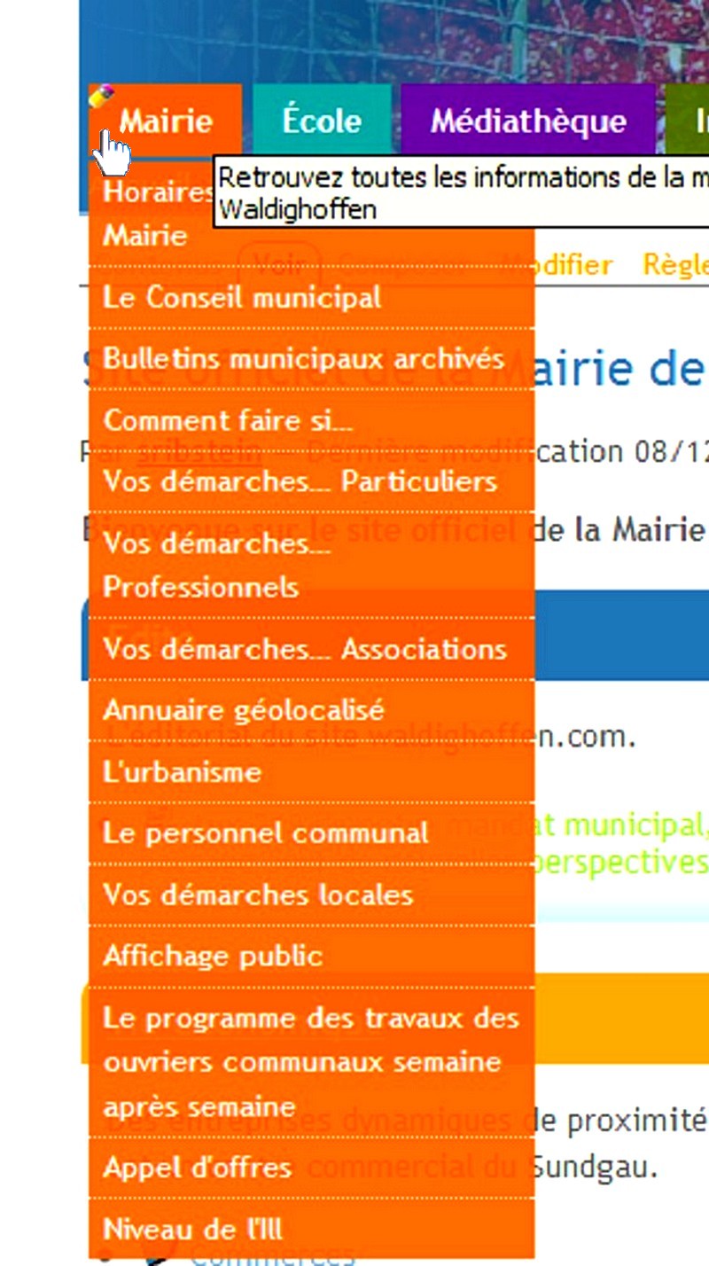This screenshot has height=1266, width=709.
Task: Select Vos démarches locales
Action: [258, 895]
